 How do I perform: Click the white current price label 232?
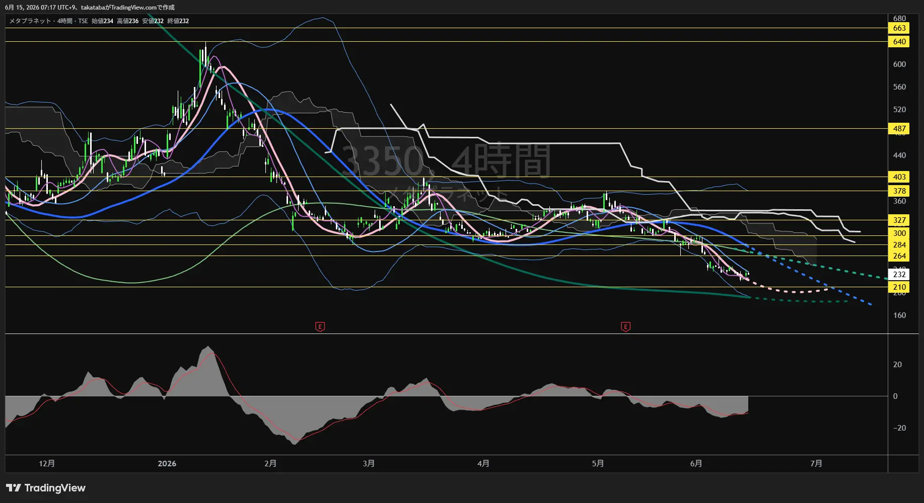(899, 275)
